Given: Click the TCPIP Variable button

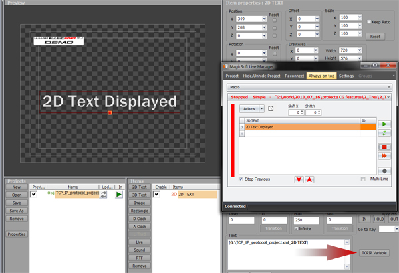Looking at the screenshot, I should (x=374, y=253).
